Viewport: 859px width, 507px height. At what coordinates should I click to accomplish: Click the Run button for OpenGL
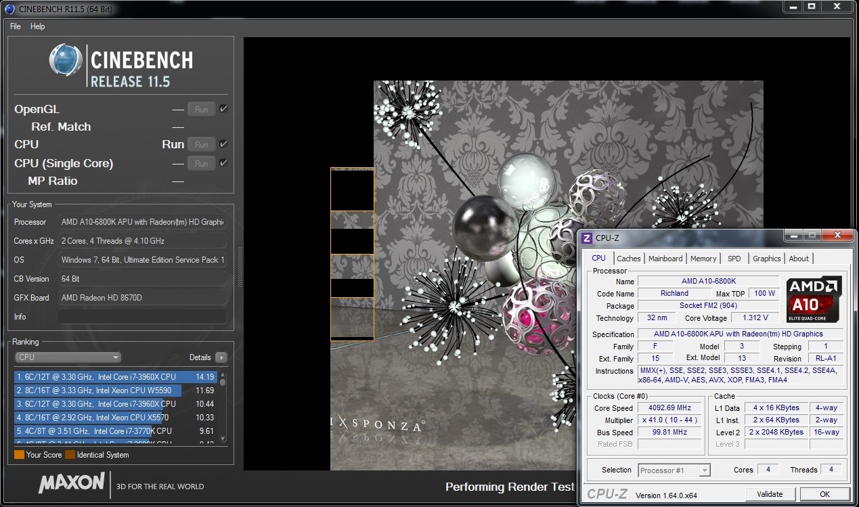(202, 109)
